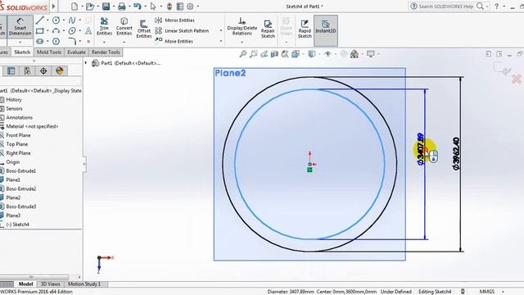Screen dimensions: 524x295
Task: Select the Circle sketch tool
Action: pos(56,20)
